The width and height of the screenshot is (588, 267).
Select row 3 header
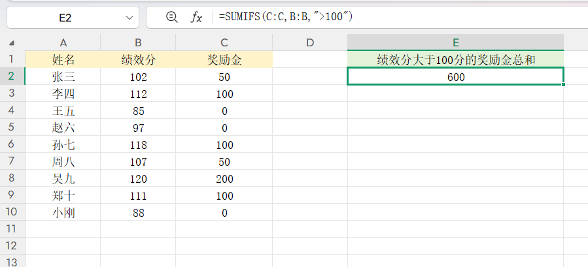[12, 93]
